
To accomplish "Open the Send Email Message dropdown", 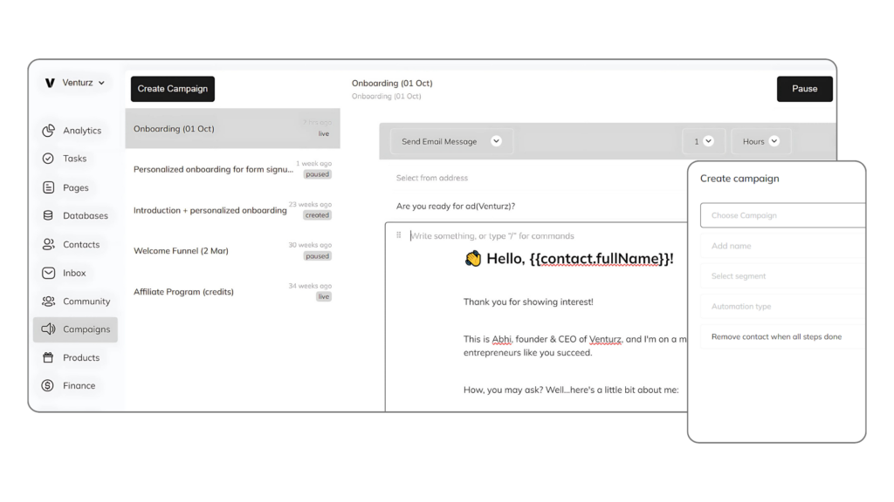I will tap(451, 141).
